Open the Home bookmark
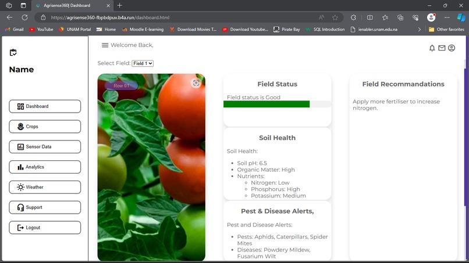Image resolution: width=469 pixels, height=263 pixels. (x=106, y=29)
